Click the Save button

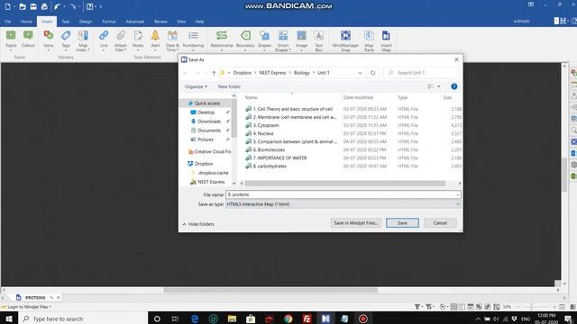pyautogui.click(x=402, y=223)
